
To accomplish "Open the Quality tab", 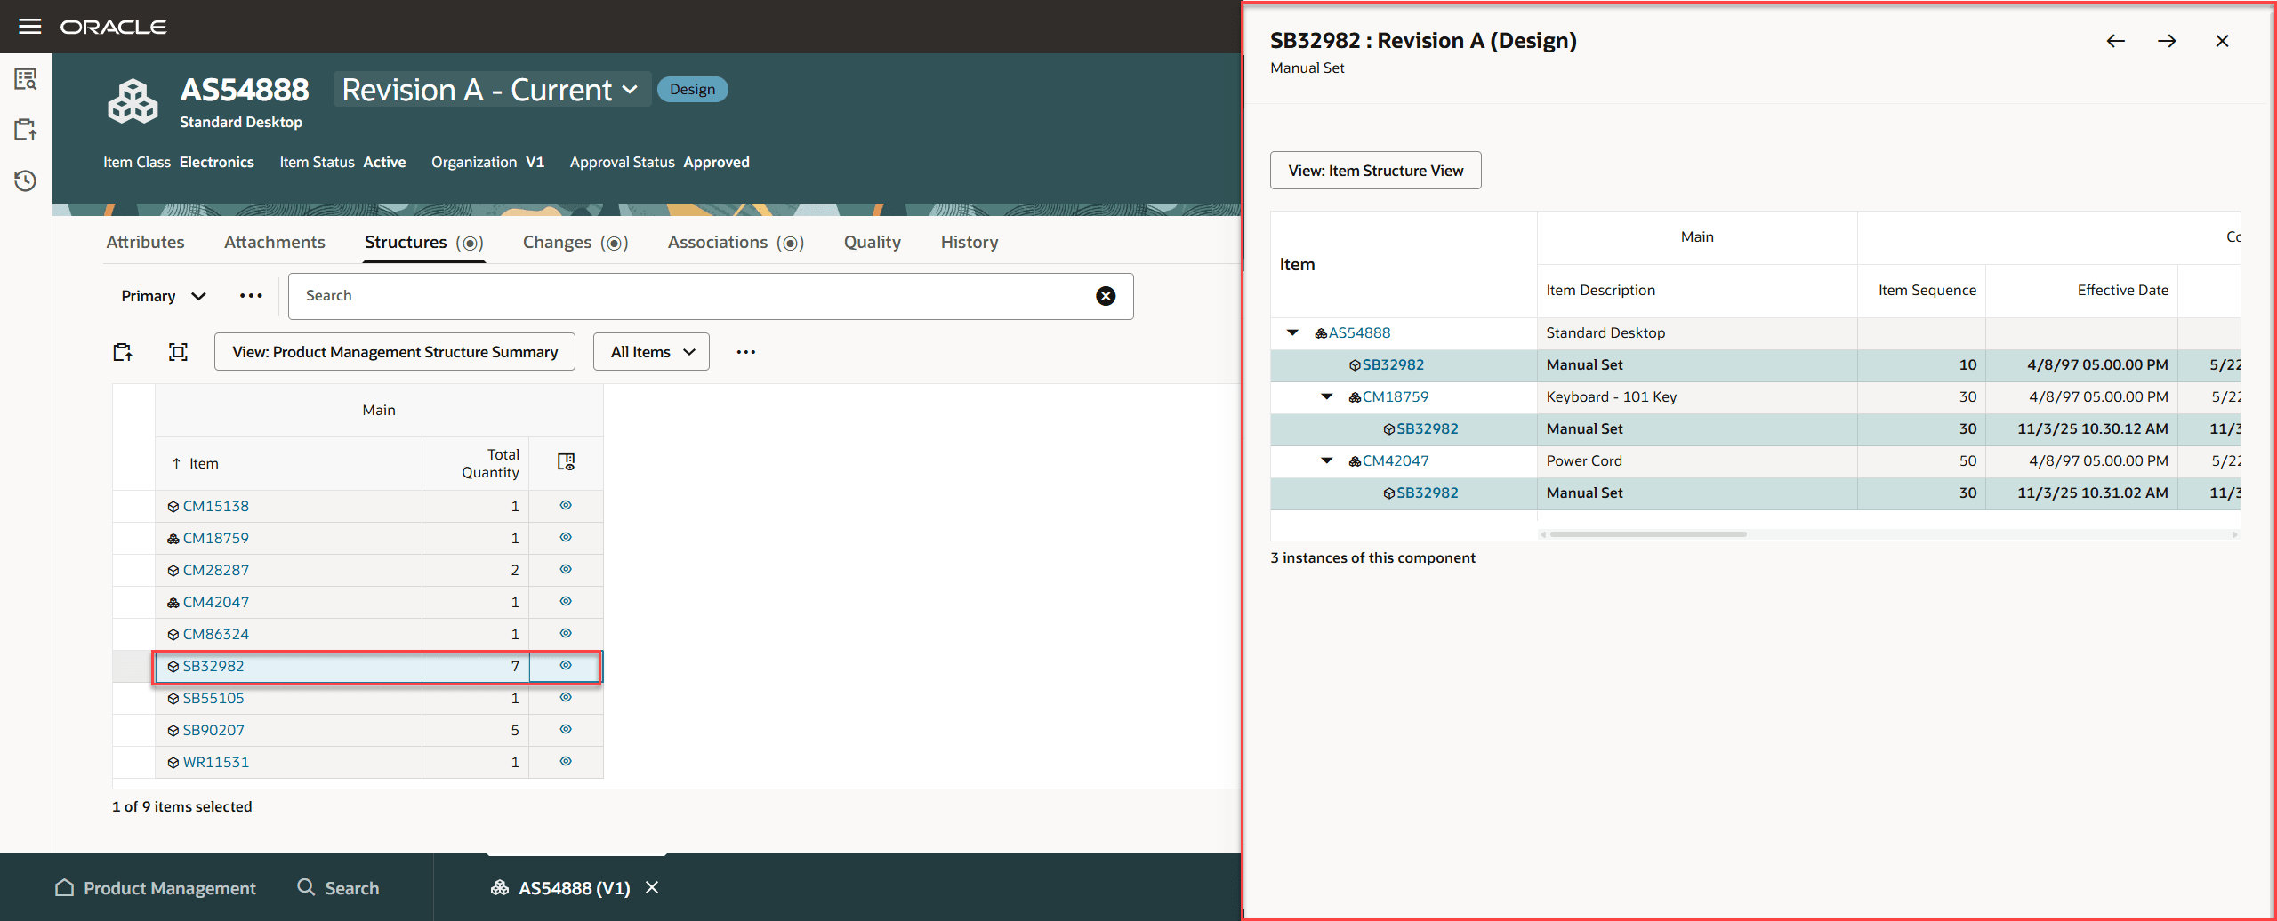I will pos(872,243).
